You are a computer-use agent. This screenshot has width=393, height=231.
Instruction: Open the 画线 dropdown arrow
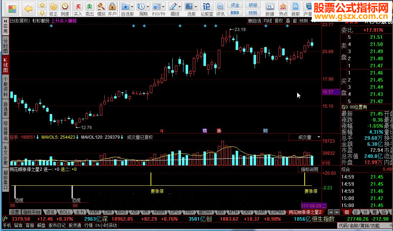click(180, 6)
